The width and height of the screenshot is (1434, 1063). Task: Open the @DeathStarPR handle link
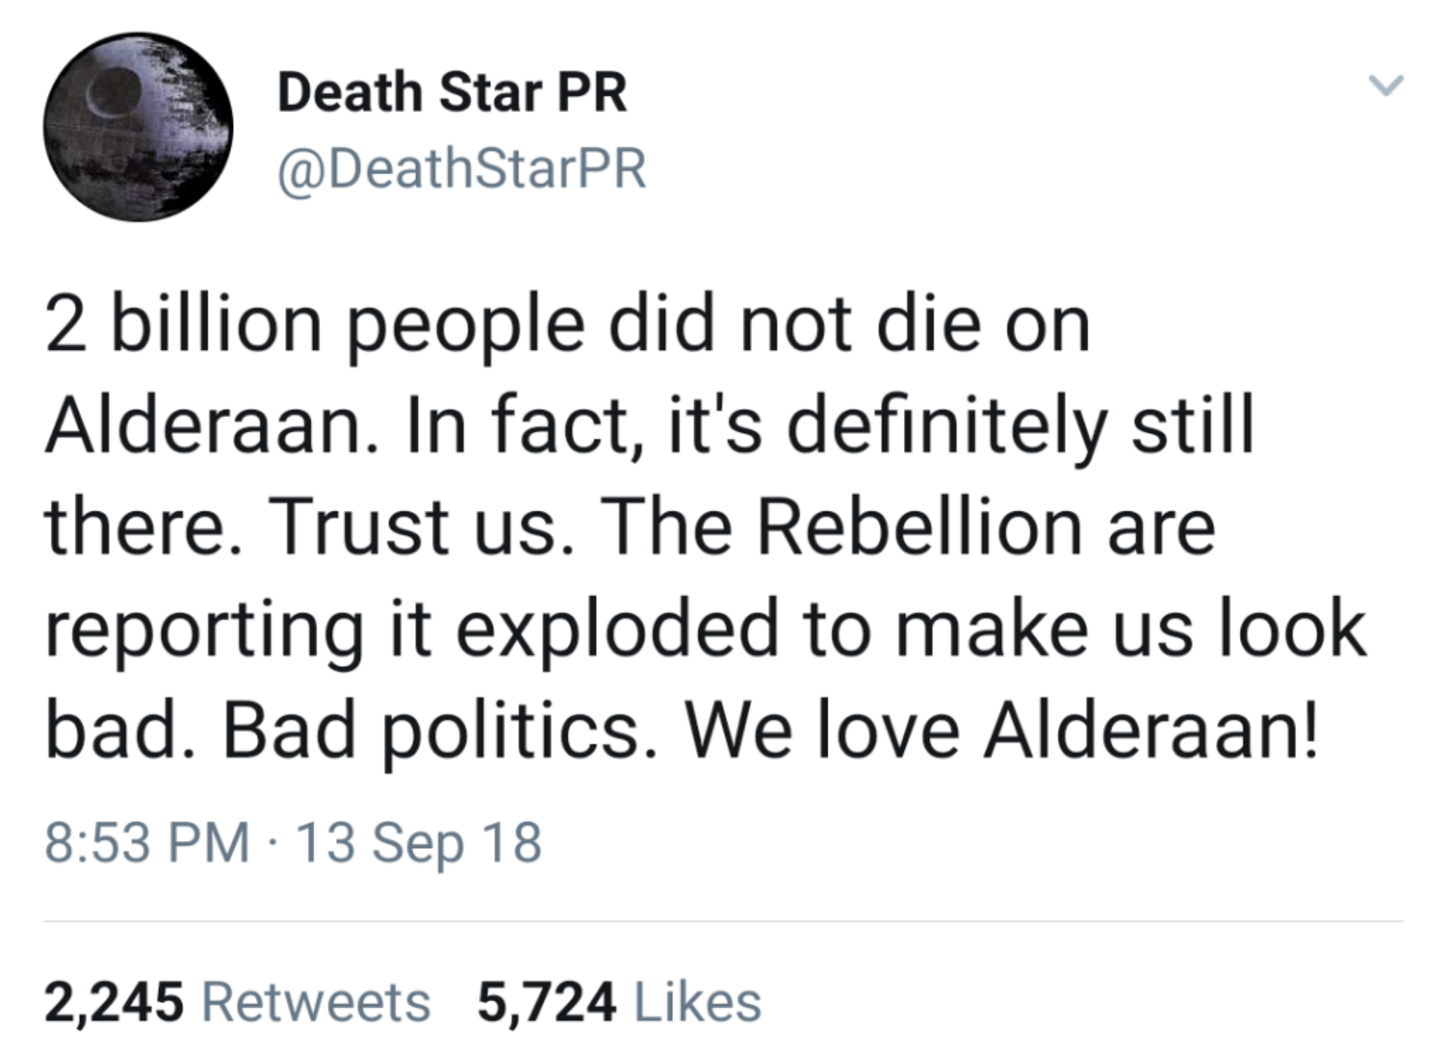pos(462,169)
